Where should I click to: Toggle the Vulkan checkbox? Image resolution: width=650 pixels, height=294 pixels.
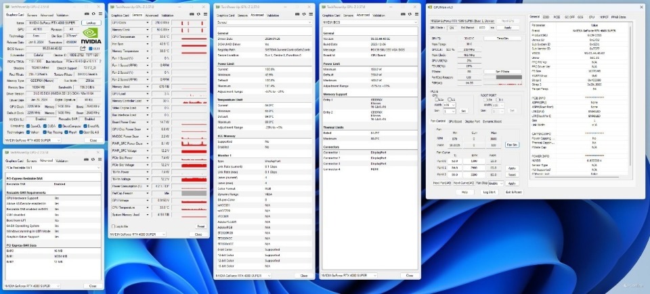tap(28, 132)
